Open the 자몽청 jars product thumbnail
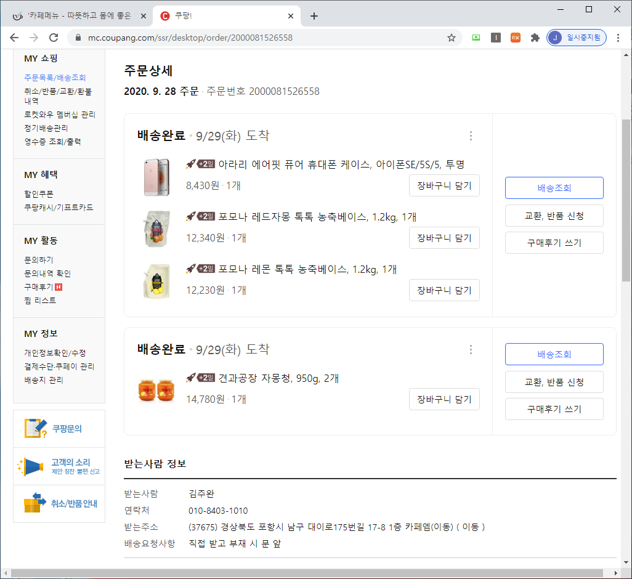 click(157, 390)
